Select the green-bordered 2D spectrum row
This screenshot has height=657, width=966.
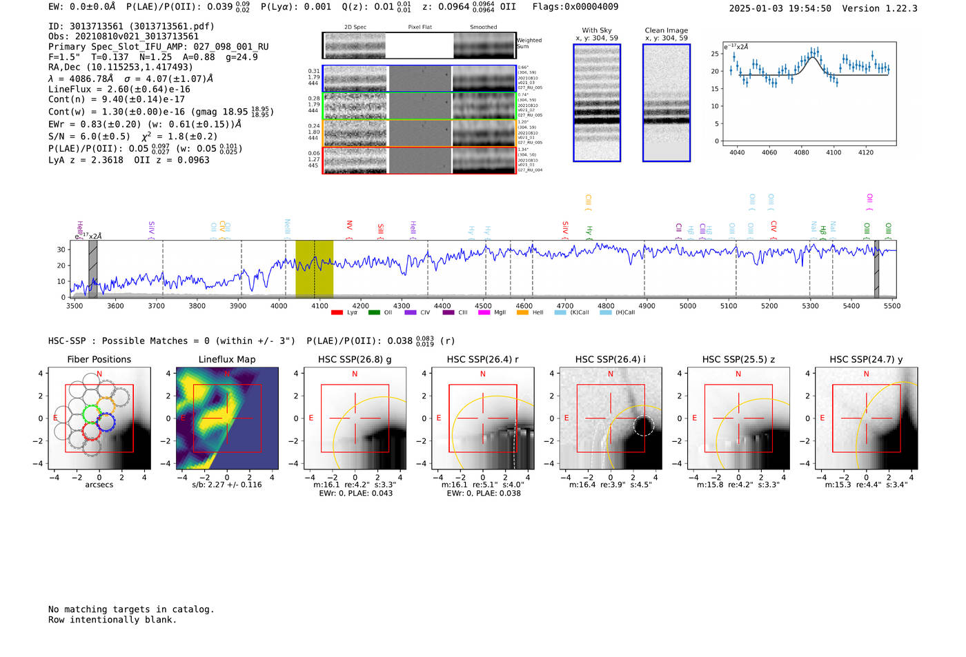420,106
